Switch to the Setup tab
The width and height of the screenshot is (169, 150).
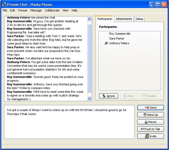coord(139,19)
